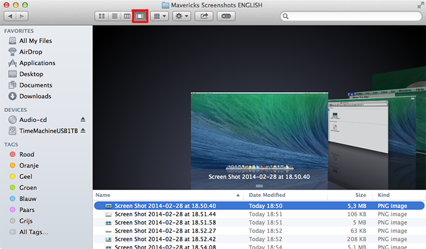Click the Share toolbar button

(204, 16)
